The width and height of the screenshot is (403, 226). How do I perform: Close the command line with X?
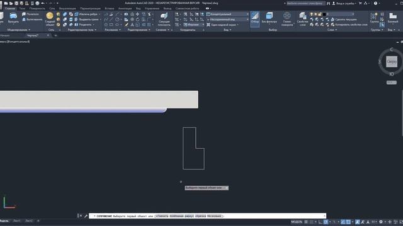point(81,216)
